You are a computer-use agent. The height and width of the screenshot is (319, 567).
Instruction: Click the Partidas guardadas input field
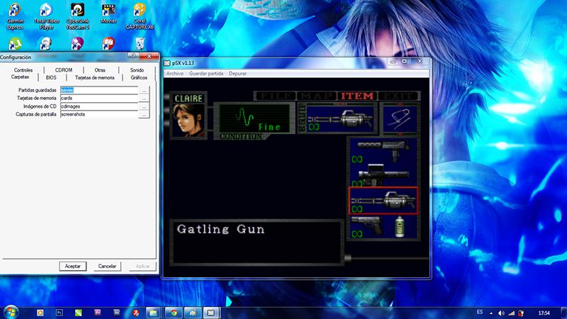click(99, 90)
